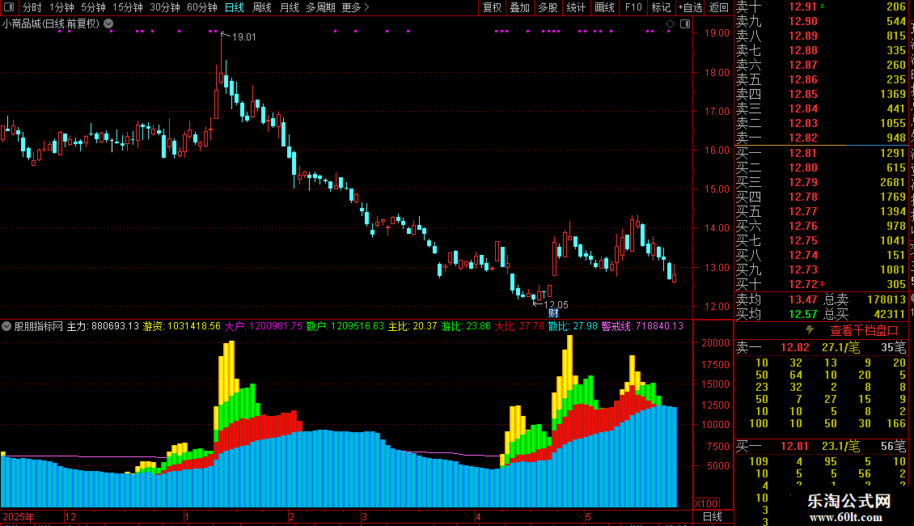914x526 pixels.
Task: Click 卖一 price 12.82 in order book
Action: point(802,138)
